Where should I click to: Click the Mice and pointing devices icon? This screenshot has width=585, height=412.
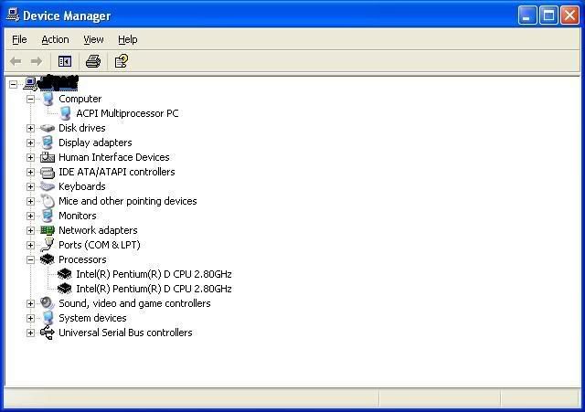point(48,201)
